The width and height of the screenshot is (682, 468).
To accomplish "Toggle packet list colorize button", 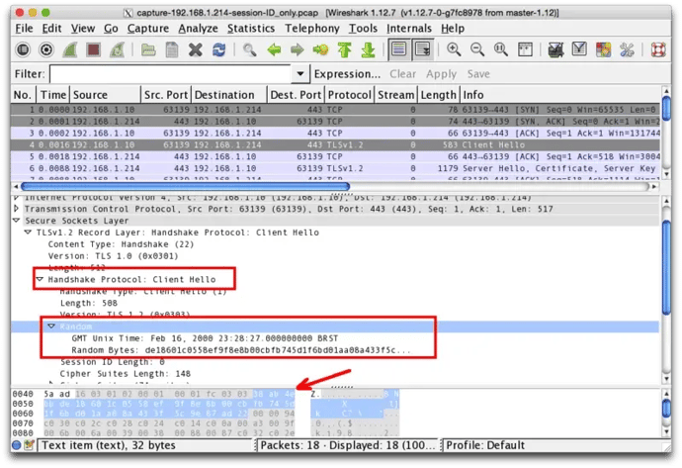I will point(397,49).
